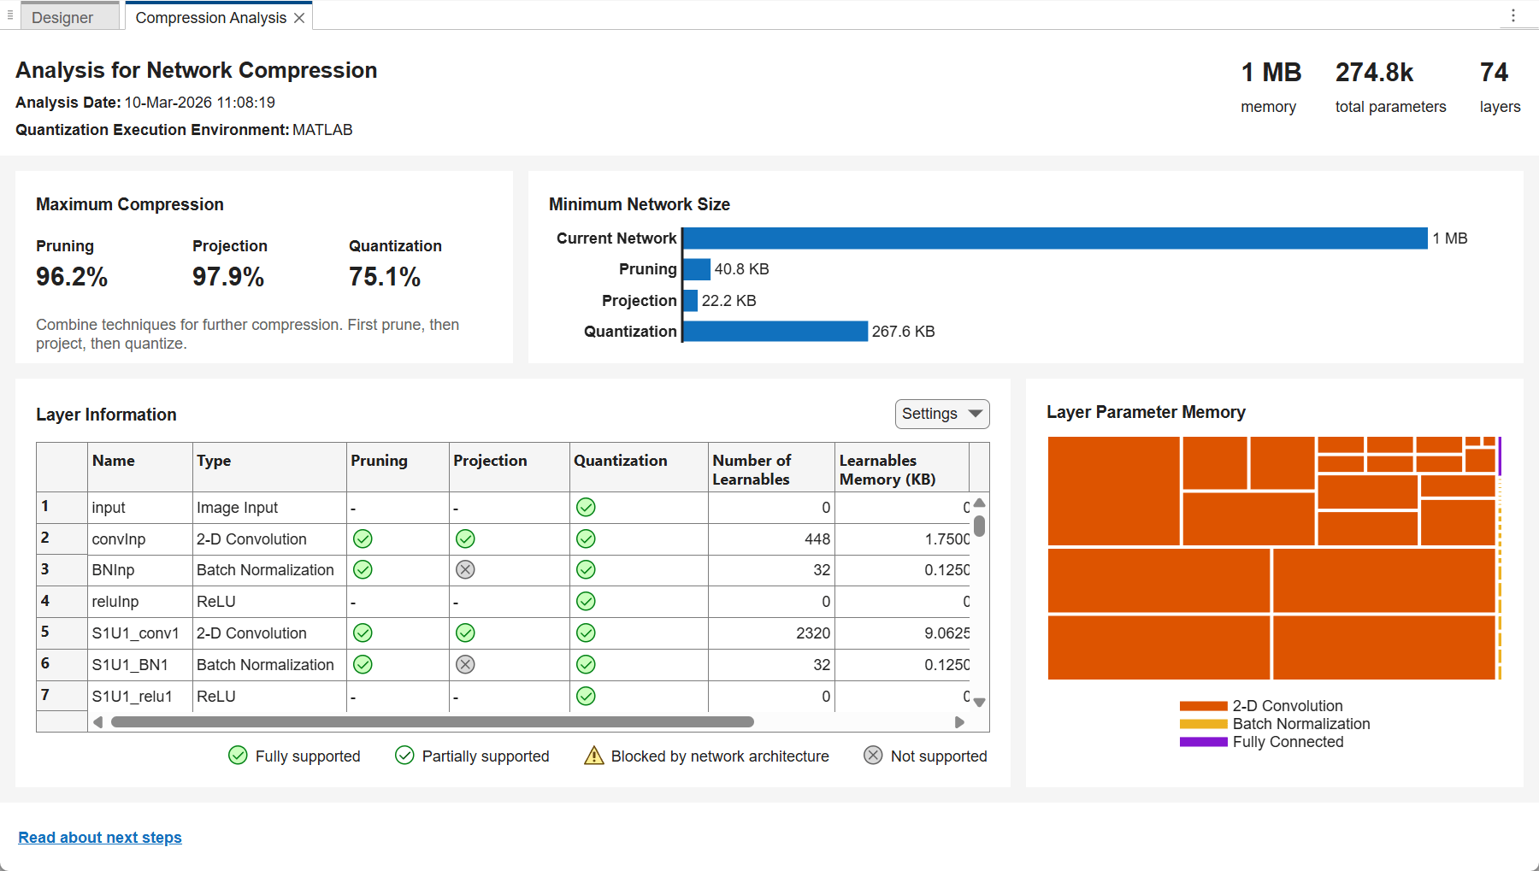Click the Blocked by network architecture warning icon
This screenshot has height=871, width=1539.
(x=593, y=756)
